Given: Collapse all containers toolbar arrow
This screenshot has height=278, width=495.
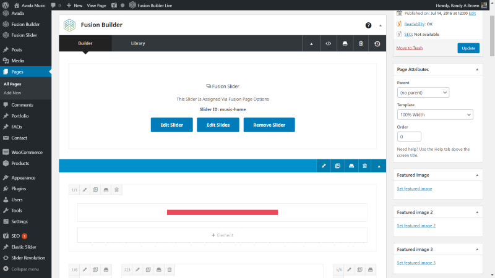Looking at the screenshot, I should click(311, 43).
